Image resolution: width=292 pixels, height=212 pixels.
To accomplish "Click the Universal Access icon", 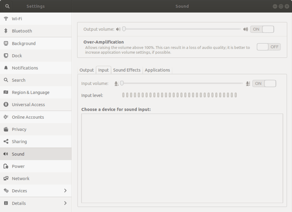I will (6, 105).
